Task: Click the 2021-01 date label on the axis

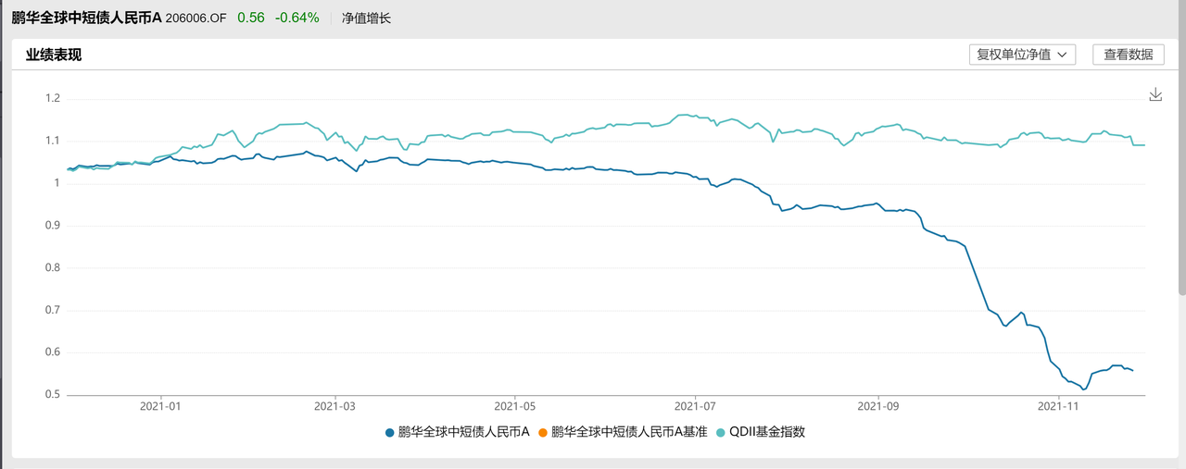Action: click(x=161, y=405)
